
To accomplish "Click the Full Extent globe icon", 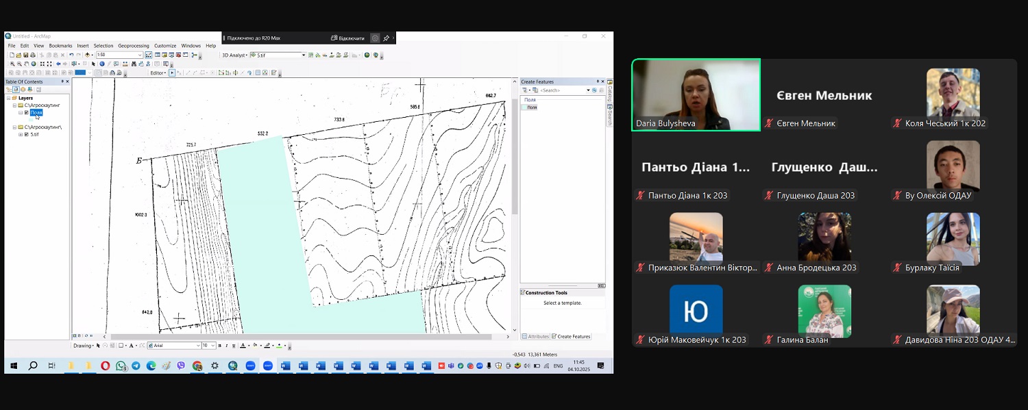I will 34,64.
